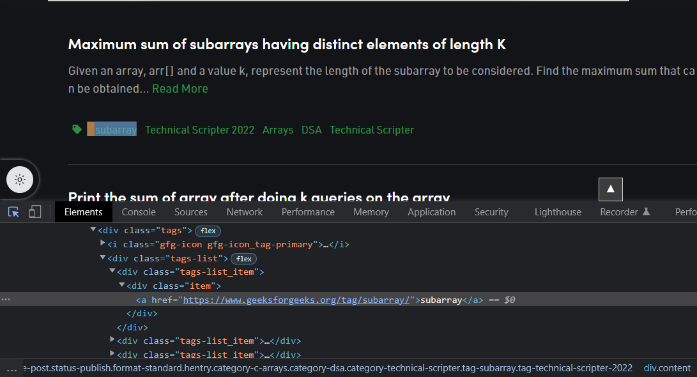
Task: Activate the inspect element picker icon
Action: [x=13, y=212]
